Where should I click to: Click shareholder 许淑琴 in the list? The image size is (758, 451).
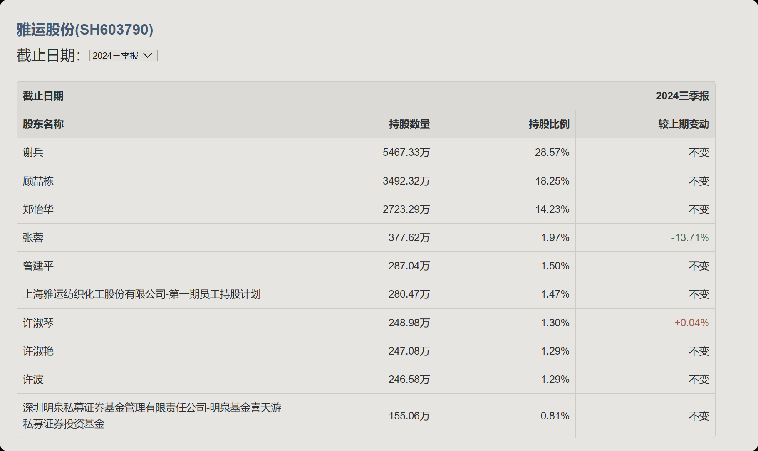[38, 323]
